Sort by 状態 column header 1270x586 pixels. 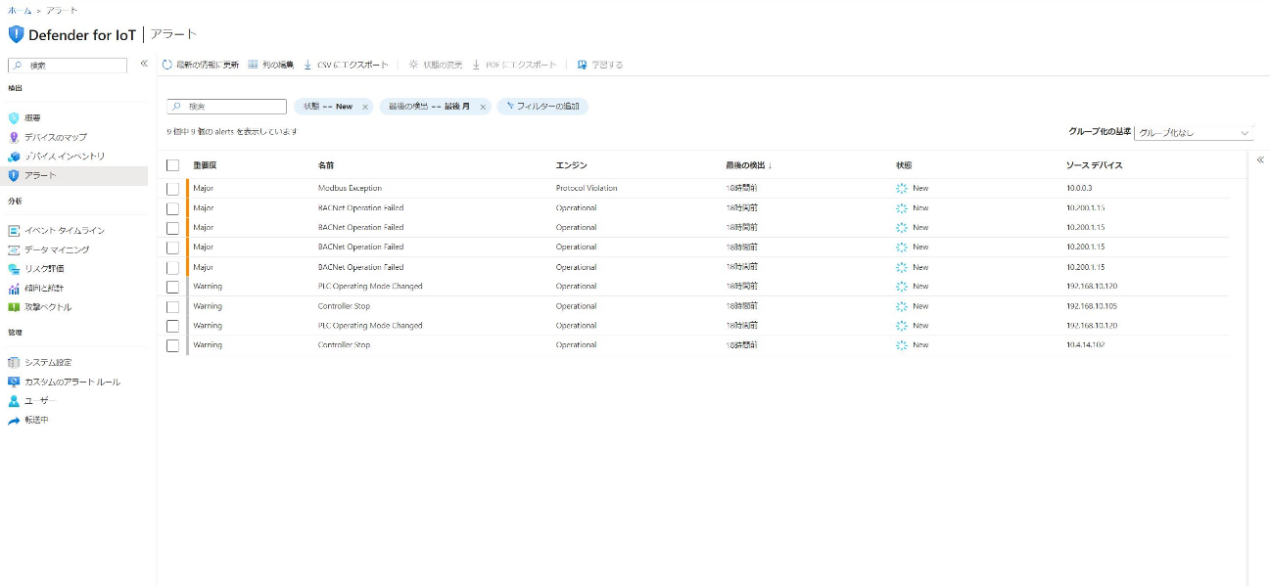(904, 165)
